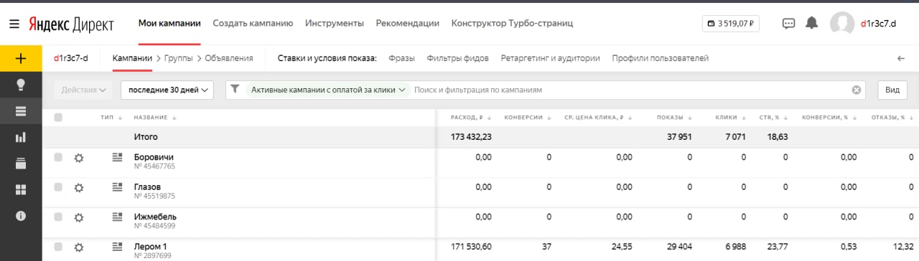Click the yellow plus create button

21,59
